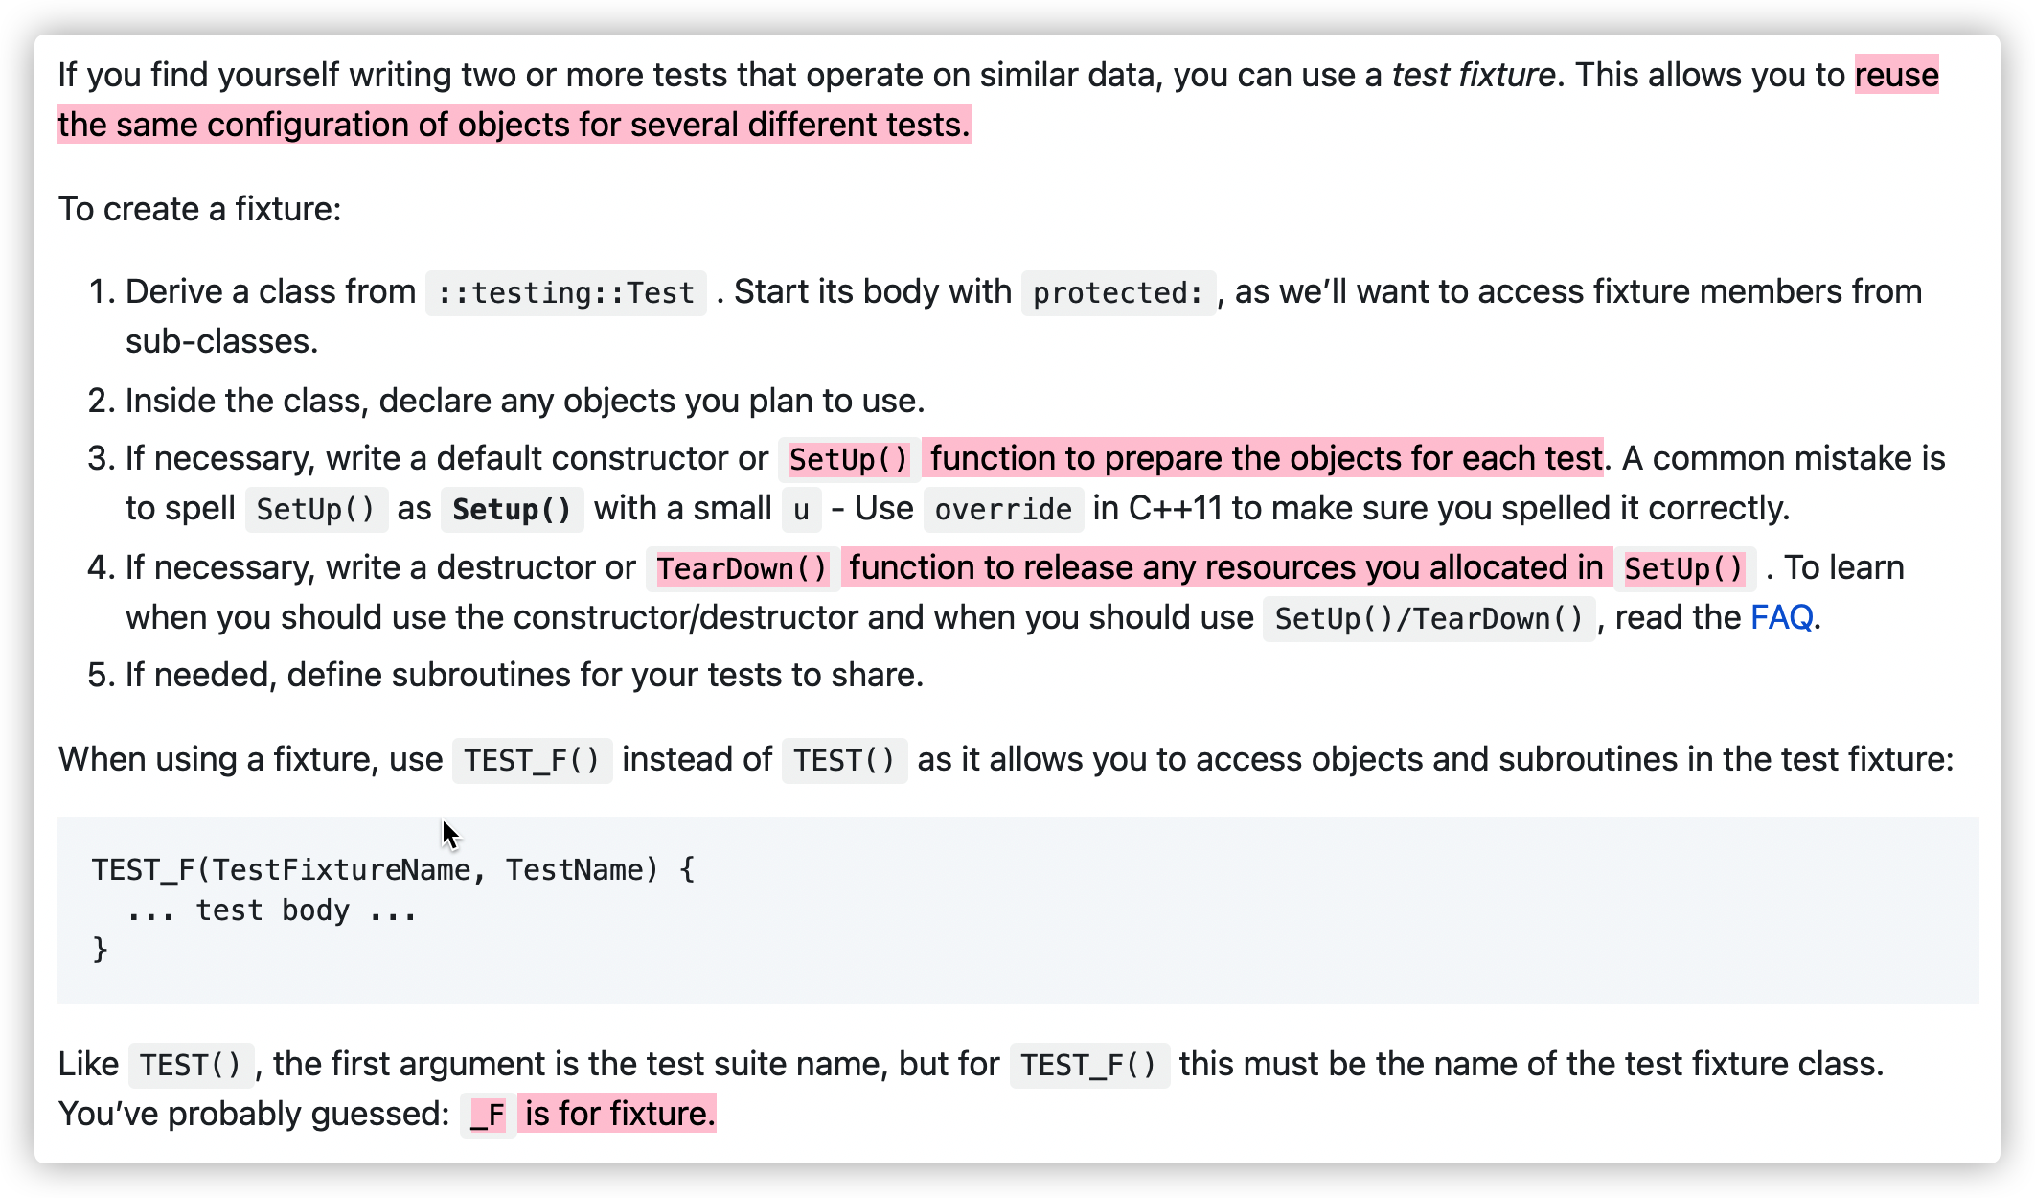This screenshot has height=1198, width=2035.
Task: Click the override keyword code snippet
Action: click(1003, 510)
